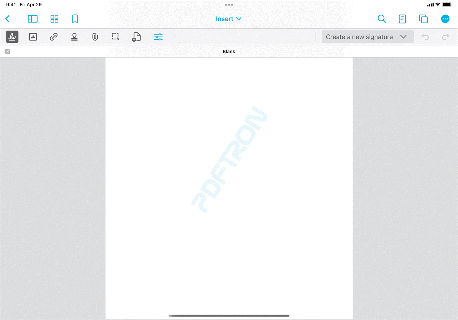Click the Add Page icon
This screenshot has height=320, width=458.
[136, 37]
